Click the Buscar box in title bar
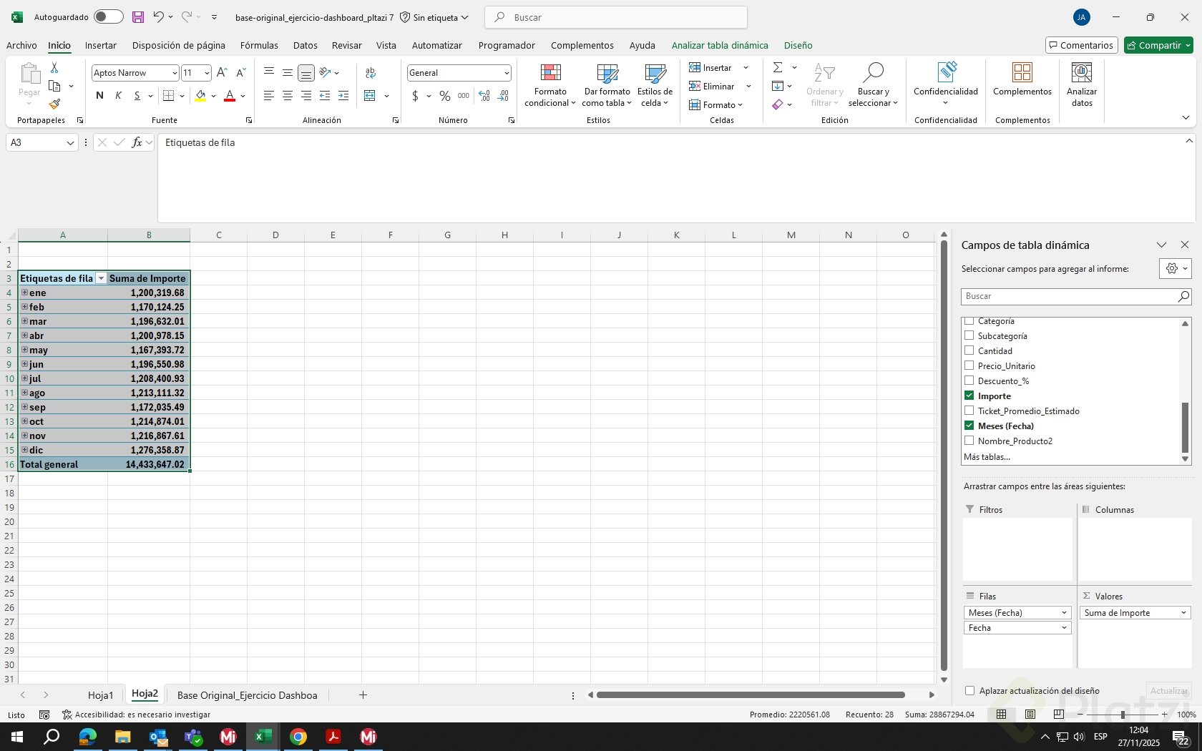 [616, 17]
